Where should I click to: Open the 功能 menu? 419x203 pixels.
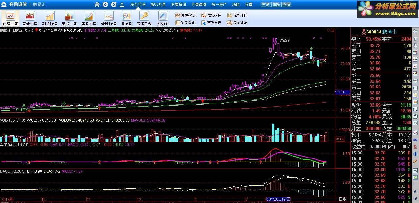(236, 5)
